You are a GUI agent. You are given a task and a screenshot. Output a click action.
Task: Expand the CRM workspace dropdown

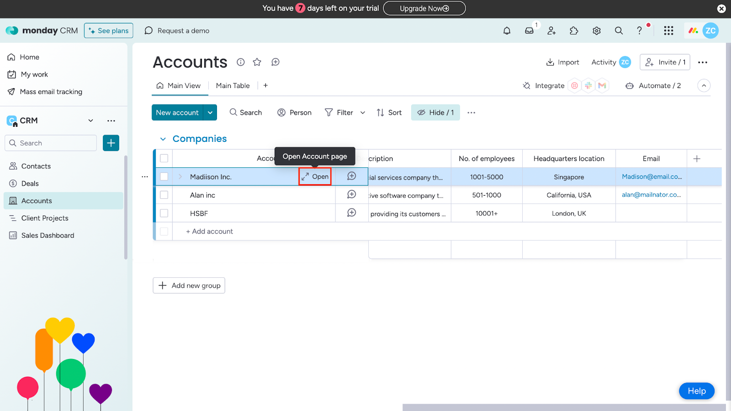pos(90,120)
